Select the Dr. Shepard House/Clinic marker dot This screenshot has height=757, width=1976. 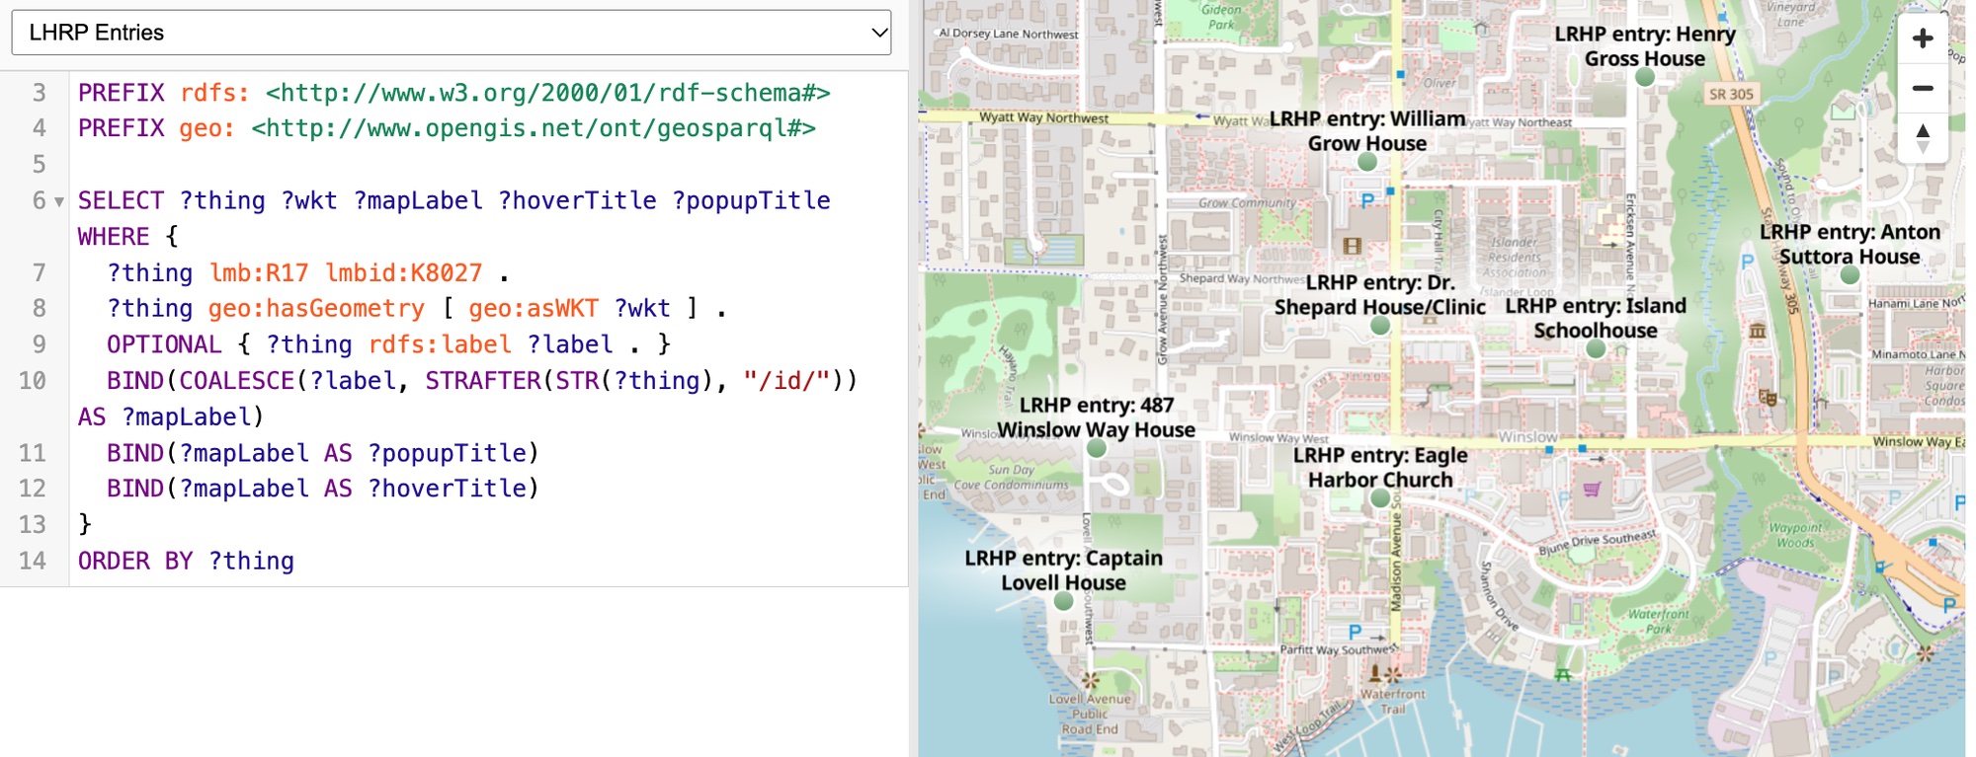tap(1380, 326)
